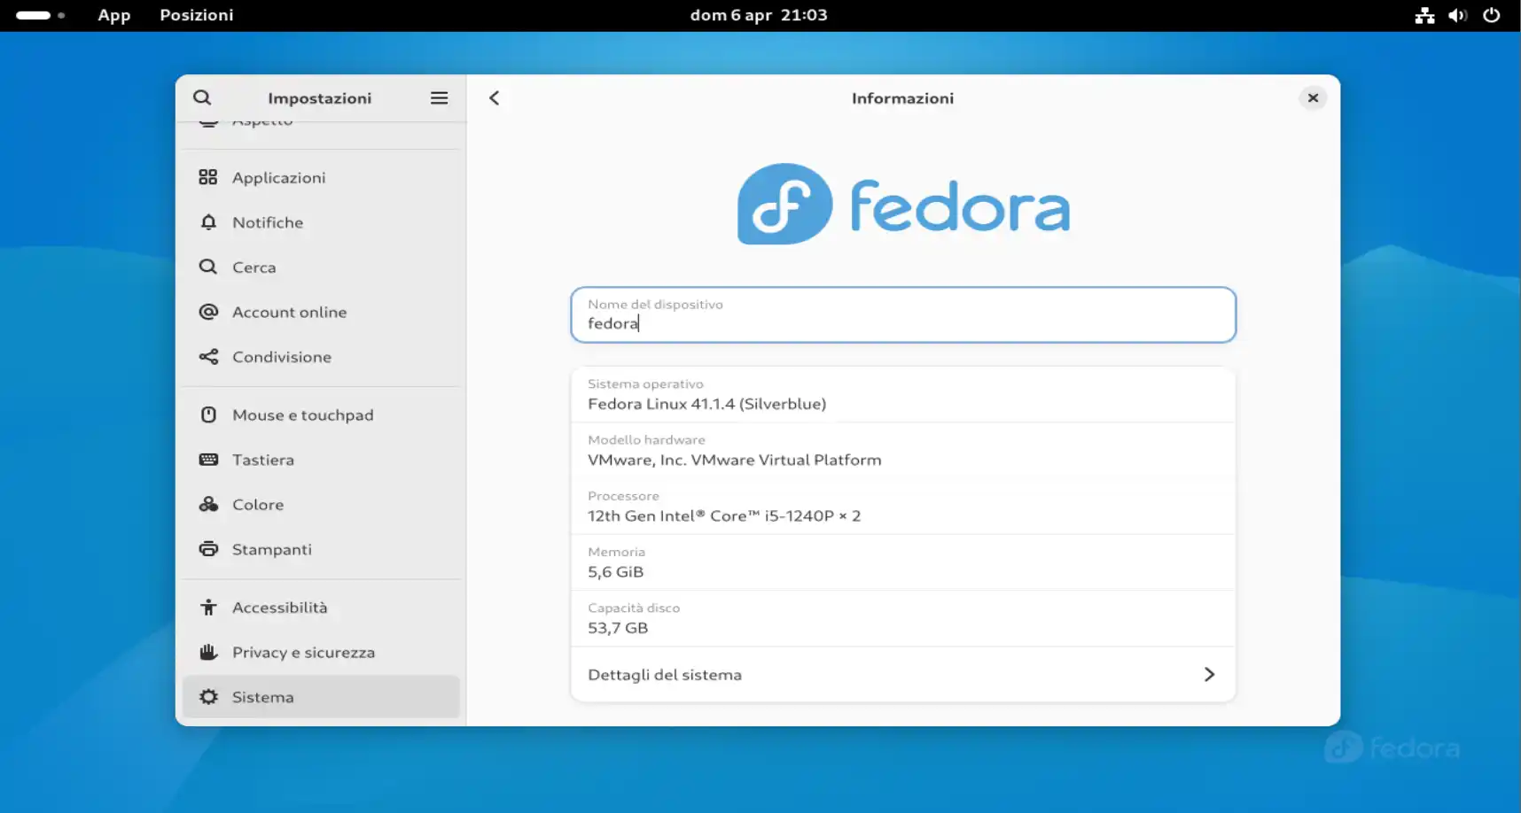Expand Dettagli del sistema chevron arrow

(1209, 675)
